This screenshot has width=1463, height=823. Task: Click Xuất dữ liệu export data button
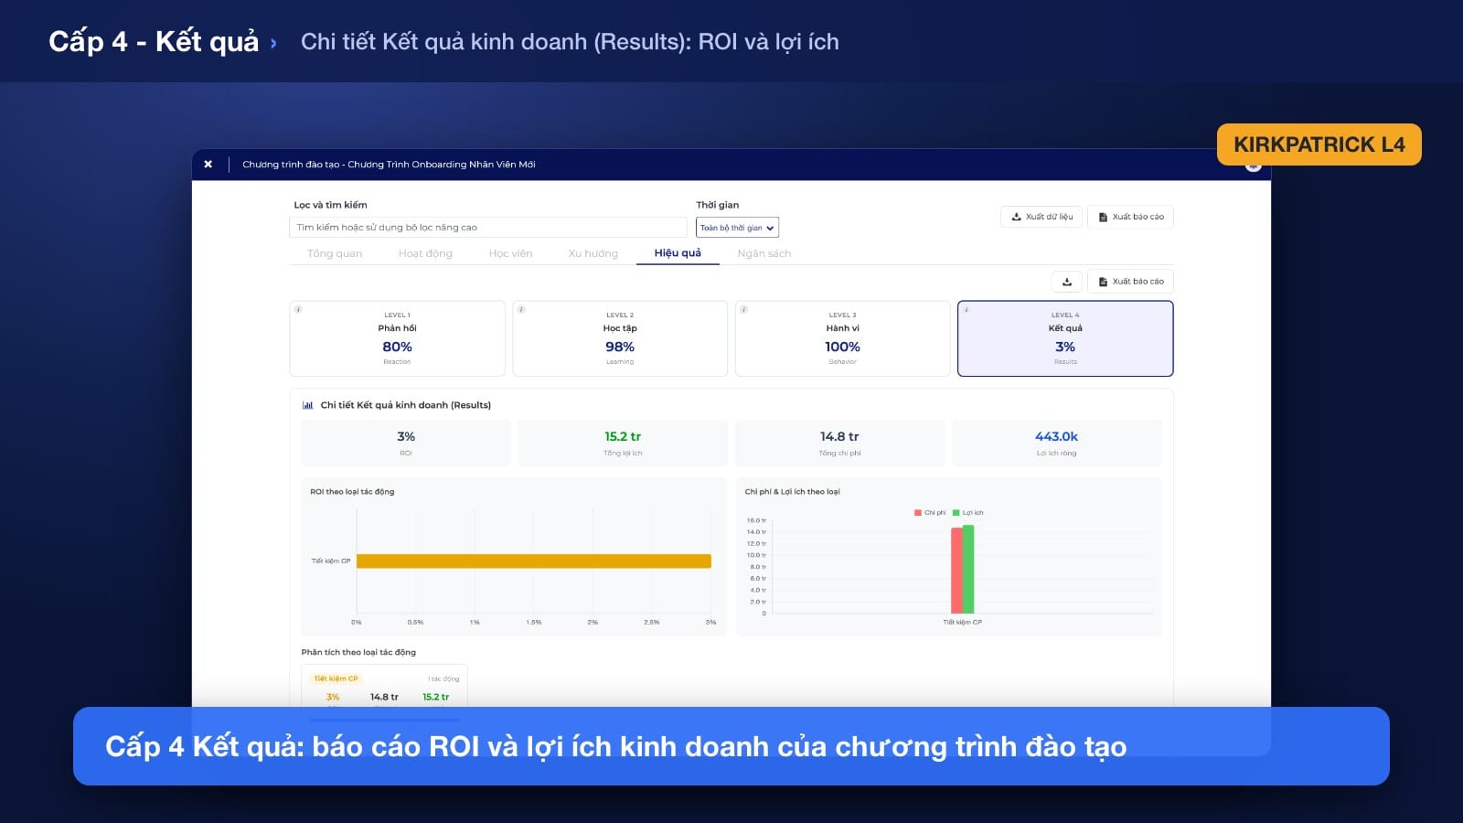coord(1041,217)
